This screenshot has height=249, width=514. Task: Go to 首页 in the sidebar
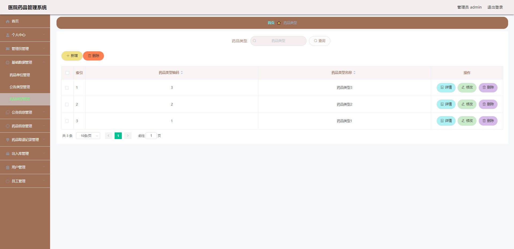click(25, 21)
